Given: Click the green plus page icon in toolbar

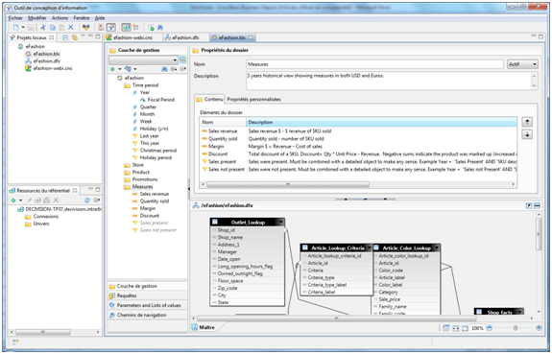Looking at the screenshot, I should pyautogui.click(x=151, y=27).
